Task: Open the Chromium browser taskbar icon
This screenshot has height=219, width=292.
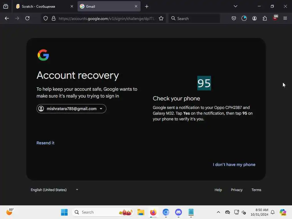Action: click(x=166, y=212)
